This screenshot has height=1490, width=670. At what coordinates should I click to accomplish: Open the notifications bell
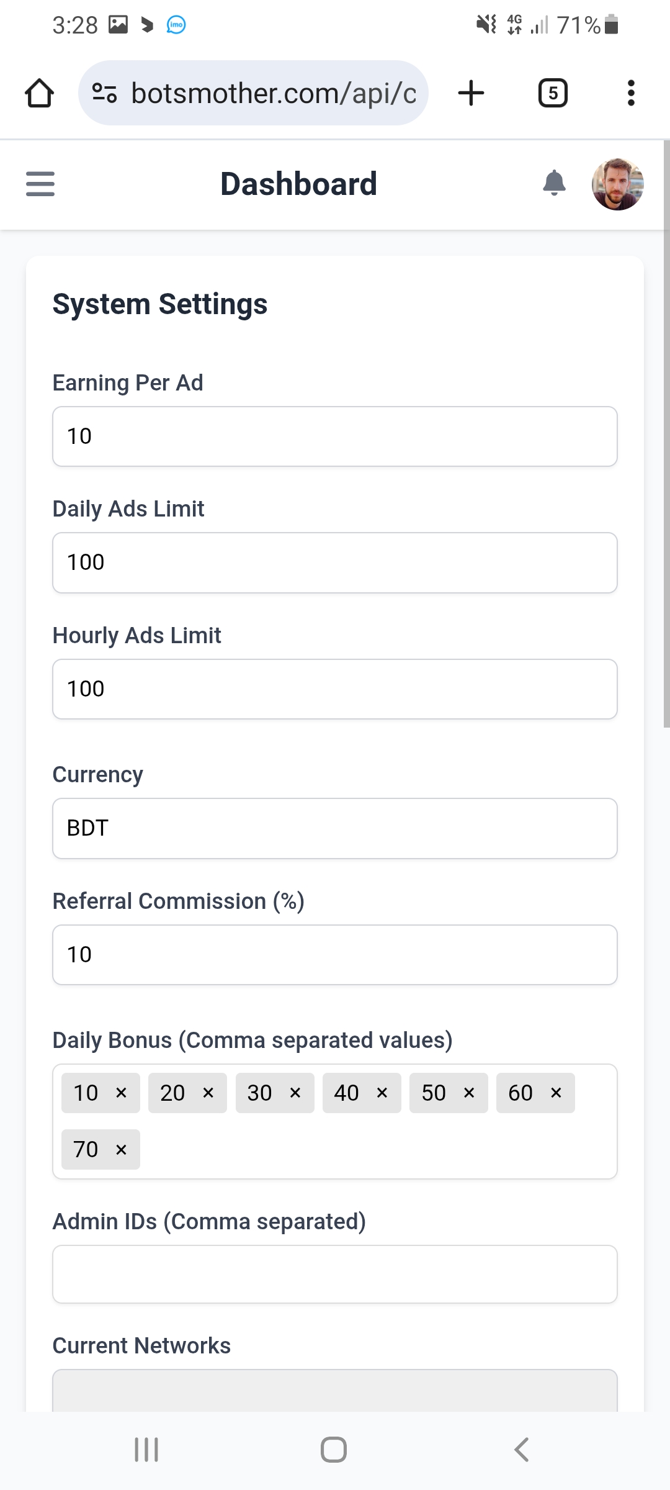[x=554, y=183]
